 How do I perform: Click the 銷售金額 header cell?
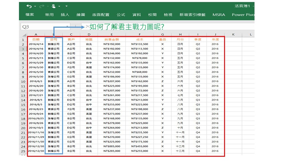pyautogui.click(x=112, y=39)
